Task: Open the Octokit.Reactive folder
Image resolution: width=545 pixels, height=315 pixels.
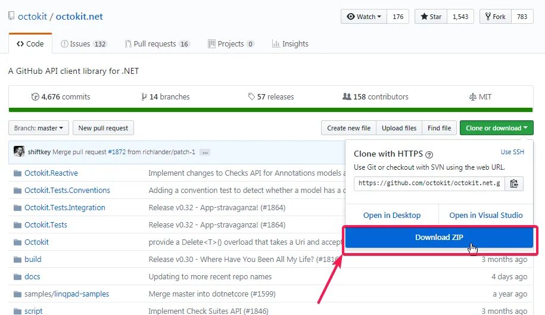Action: point(51,173)
